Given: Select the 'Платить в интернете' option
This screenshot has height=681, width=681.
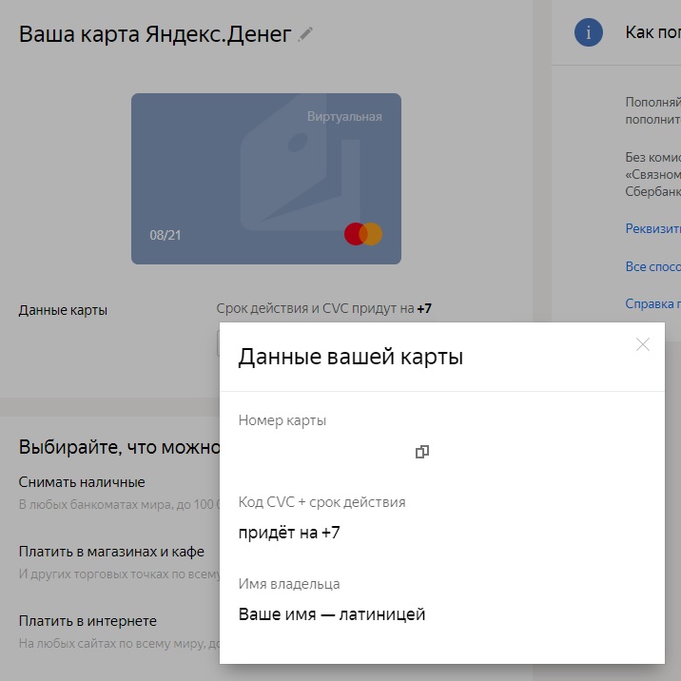Looking at the screenshot, I should pyautogui.click(x=88, y=621).
